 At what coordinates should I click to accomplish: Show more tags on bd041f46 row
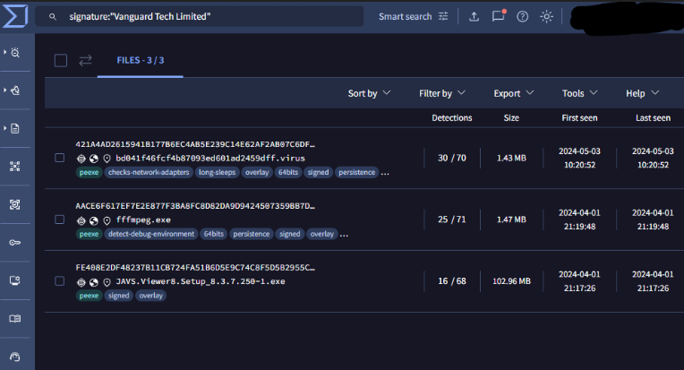point(385,173)
